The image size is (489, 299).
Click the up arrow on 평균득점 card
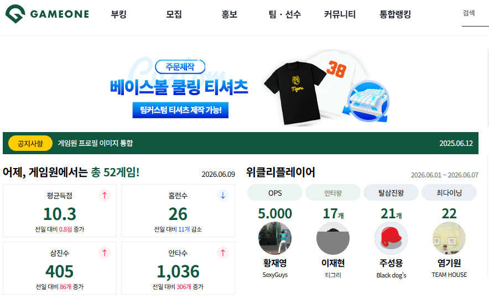pyautogui.click(x=105, y=195)
